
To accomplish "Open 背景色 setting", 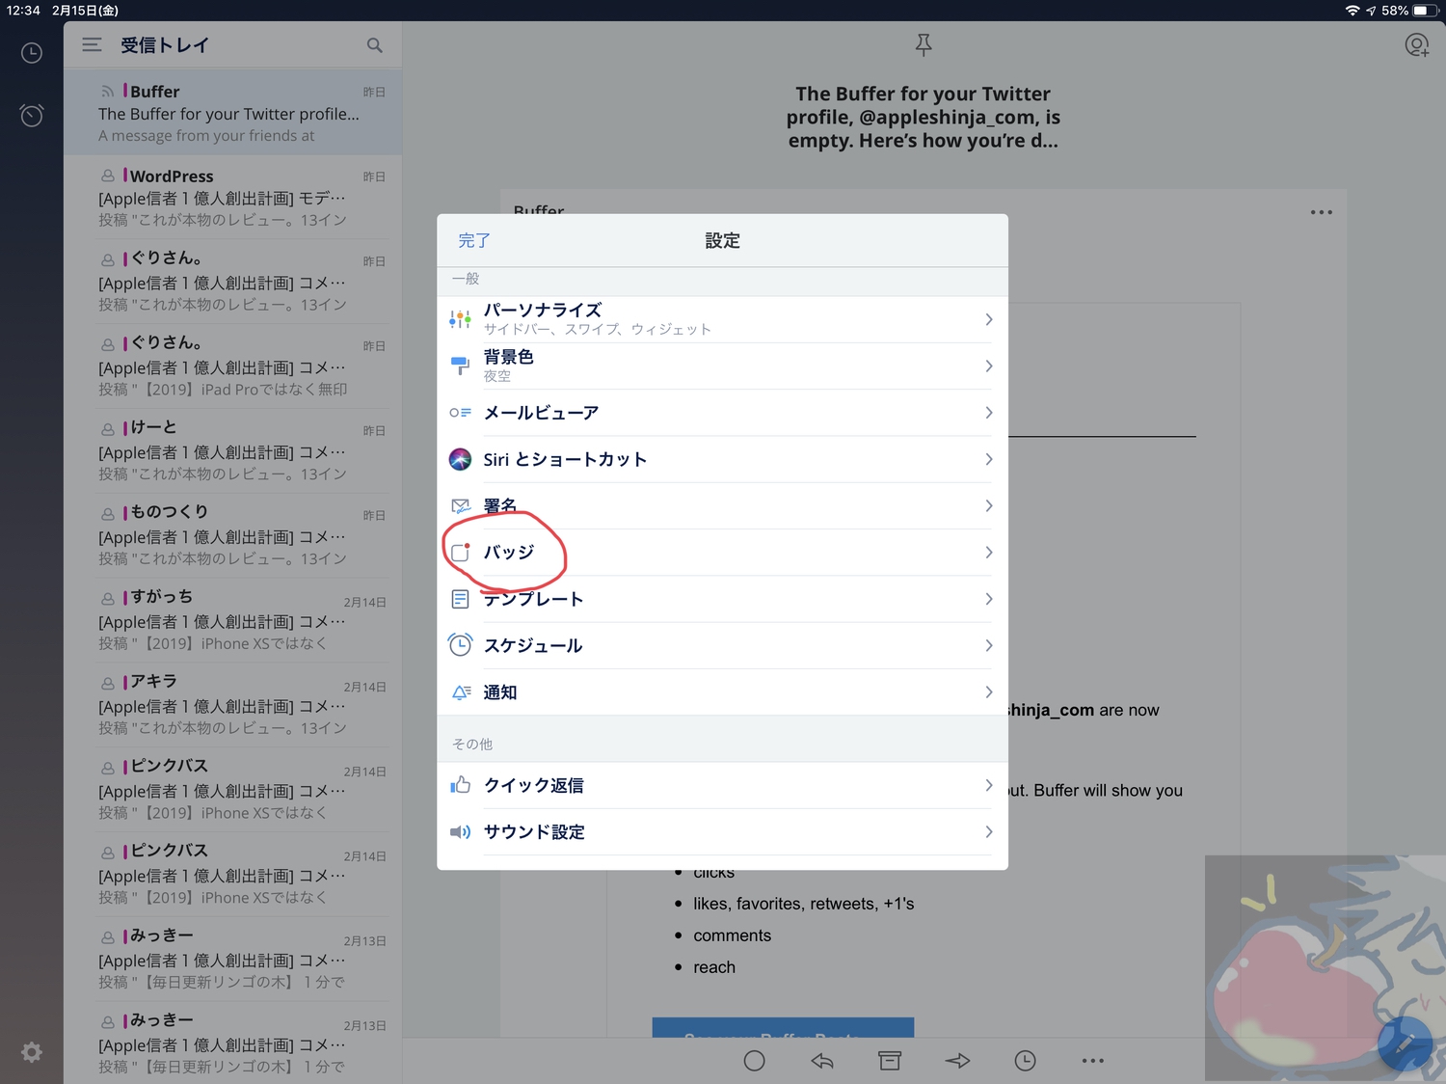I will [722, 366].
